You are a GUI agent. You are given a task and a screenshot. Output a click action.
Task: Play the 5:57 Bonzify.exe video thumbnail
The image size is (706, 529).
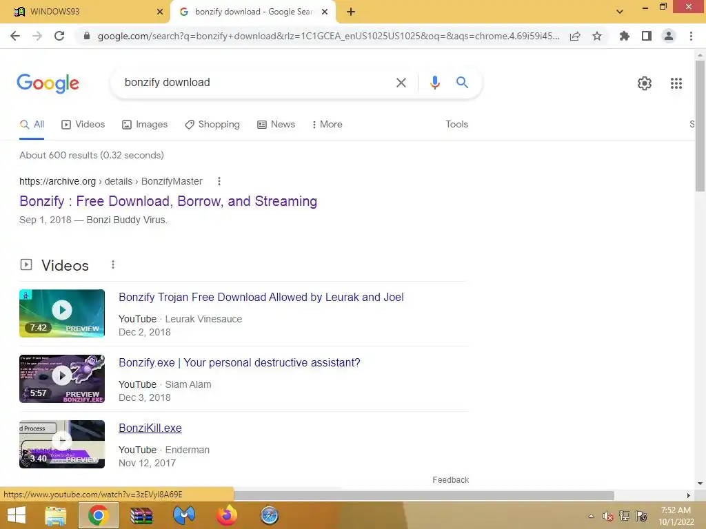(62, 379)
